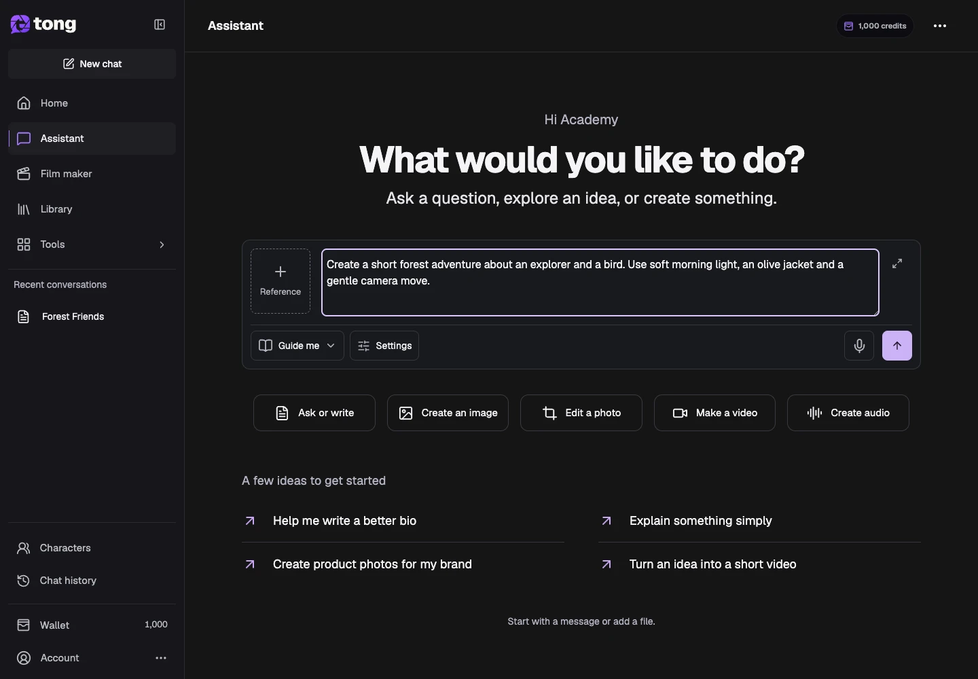978x679 pixels.
Task: Select 'Create product photos for my brand'
Action: [x=403, y=564]
